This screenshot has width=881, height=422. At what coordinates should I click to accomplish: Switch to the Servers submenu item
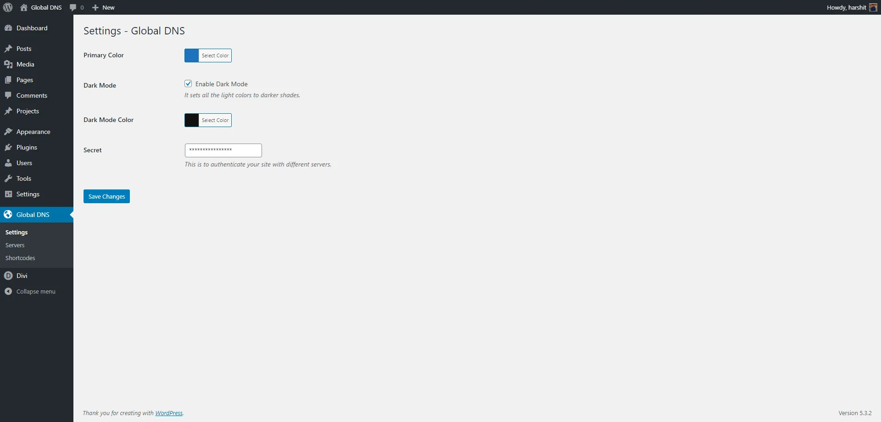point(15,245)
